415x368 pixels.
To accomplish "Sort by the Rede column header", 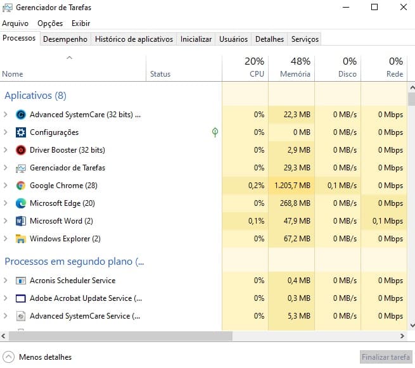I will coord(385,68).
